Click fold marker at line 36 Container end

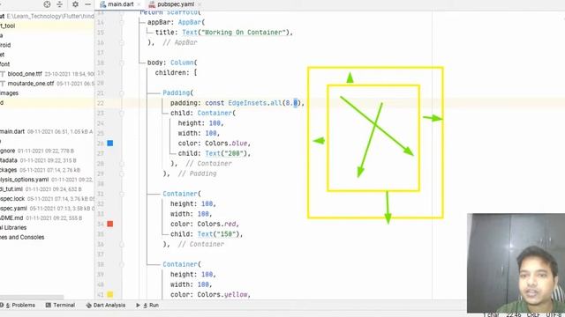(x=122, y=244)
